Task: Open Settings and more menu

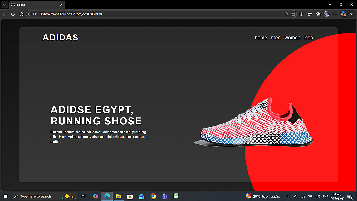Action: point(335,14)
